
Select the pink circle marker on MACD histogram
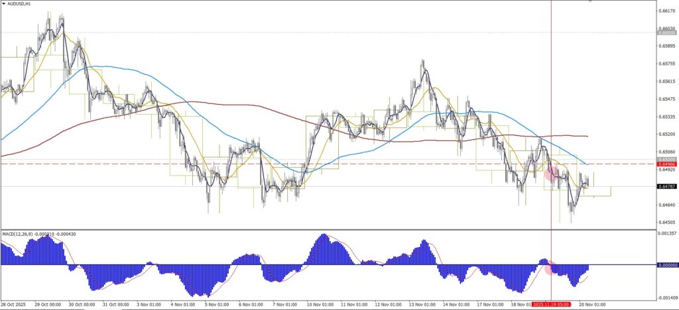pyautogui.click(x=549, y=268)
